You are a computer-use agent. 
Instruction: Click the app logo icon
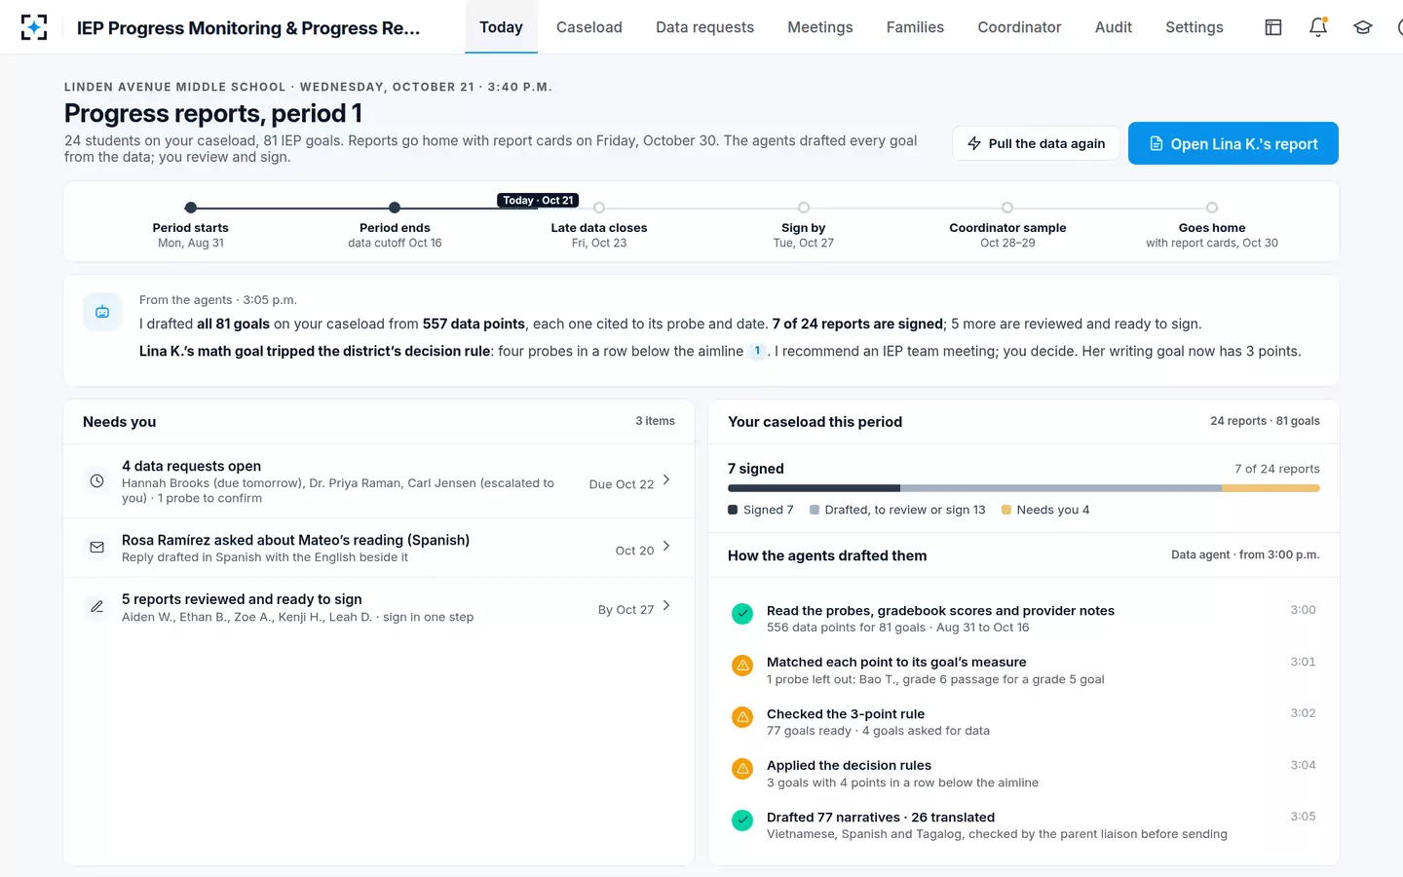(x=34, y=27)
